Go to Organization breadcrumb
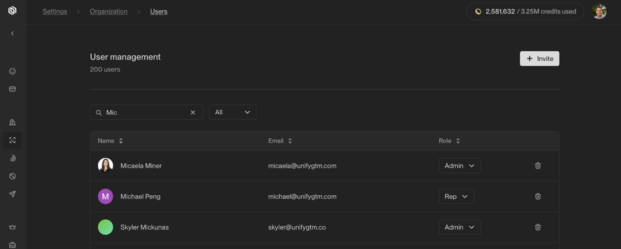The width and height of the screenshot is (621, 249). [109, 11]
